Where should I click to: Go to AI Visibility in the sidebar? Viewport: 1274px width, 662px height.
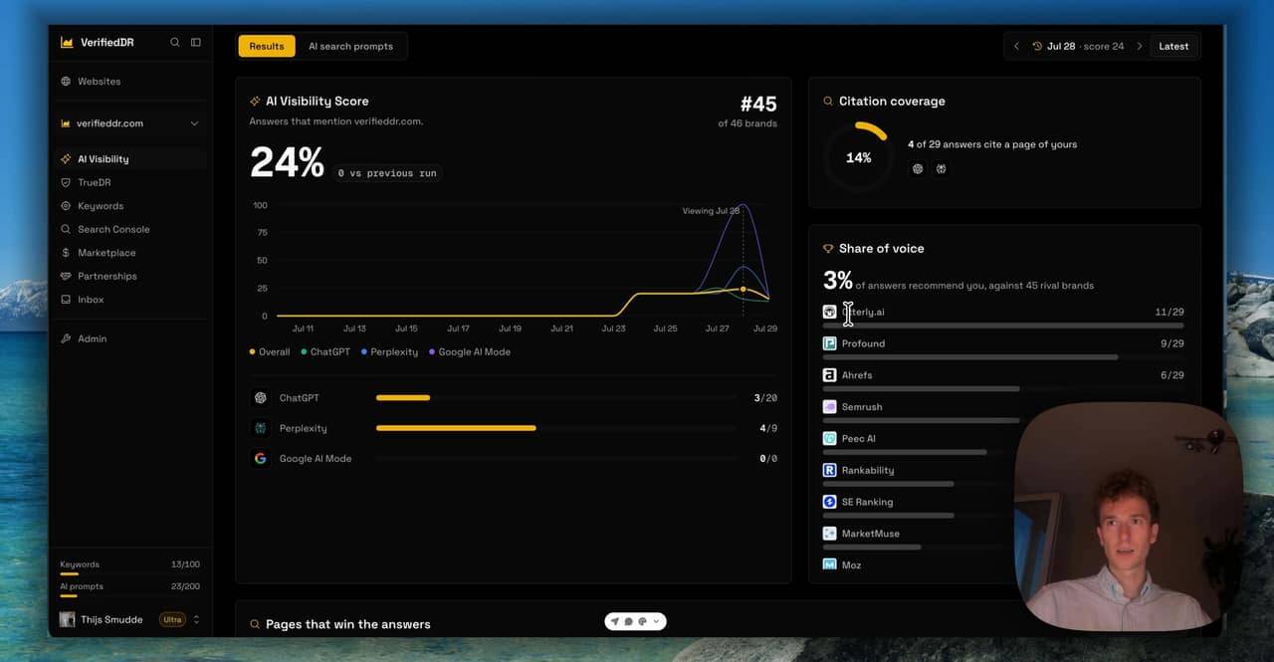(129, 159)
